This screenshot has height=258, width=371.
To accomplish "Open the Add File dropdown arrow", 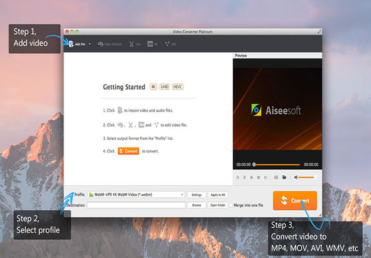I will tap(89, 44).
